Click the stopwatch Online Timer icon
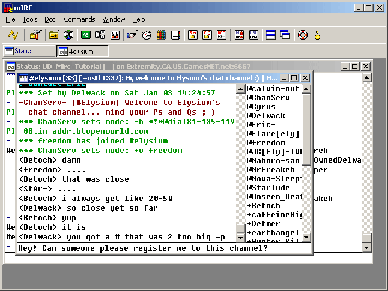388x291 pixels. coord(147,35)
